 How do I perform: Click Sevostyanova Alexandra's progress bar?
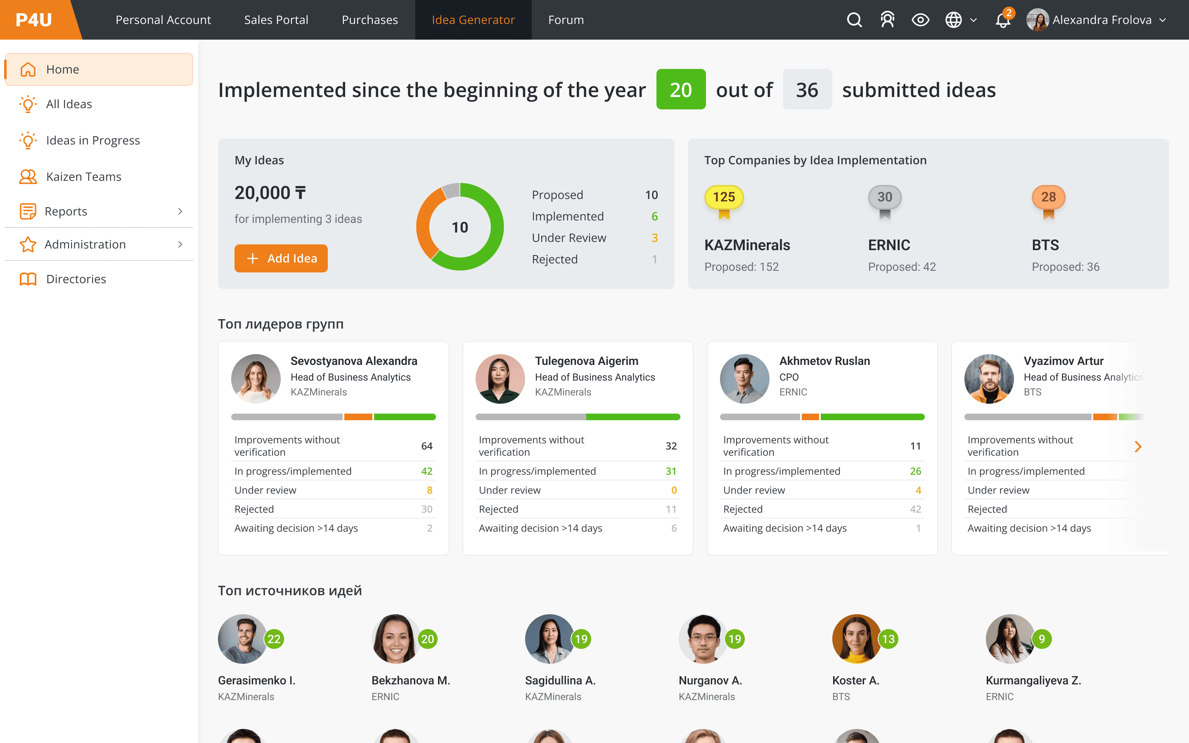333,417
